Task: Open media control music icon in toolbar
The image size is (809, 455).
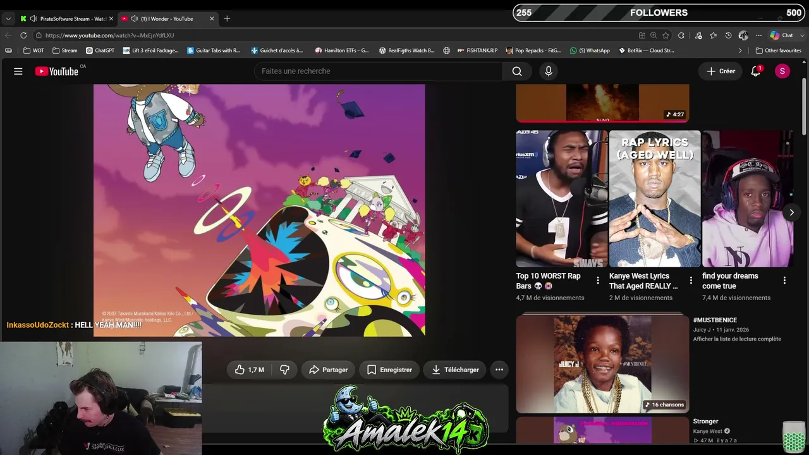Action: [698, 35]
